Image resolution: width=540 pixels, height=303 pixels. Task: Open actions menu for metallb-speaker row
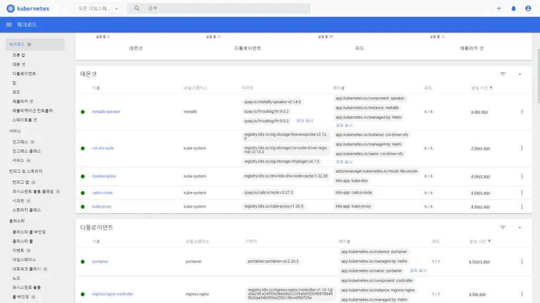click(x=522, y=112)
